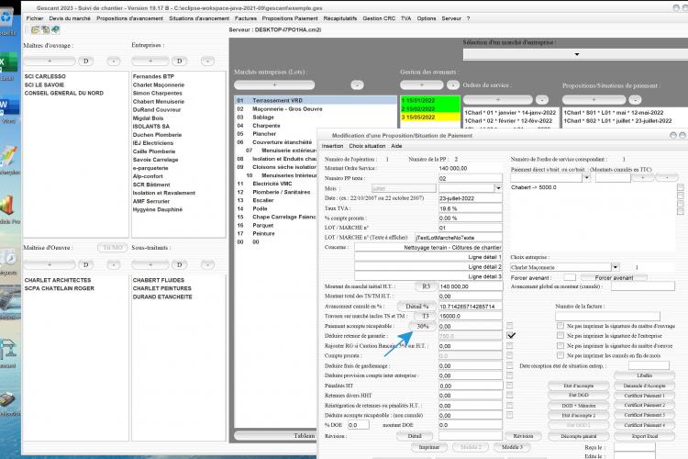
Task: Click the TIMO button beside Maîtrise d'Oeuvre
Action: [112, 248]
